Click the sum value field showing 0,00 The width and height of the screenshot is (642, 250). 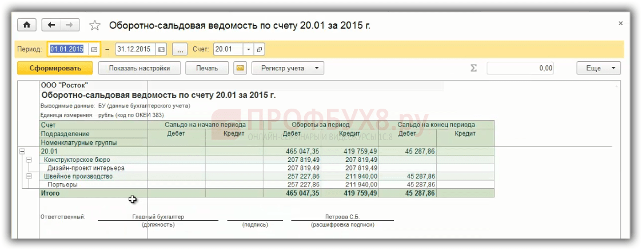tap(520, 69)
